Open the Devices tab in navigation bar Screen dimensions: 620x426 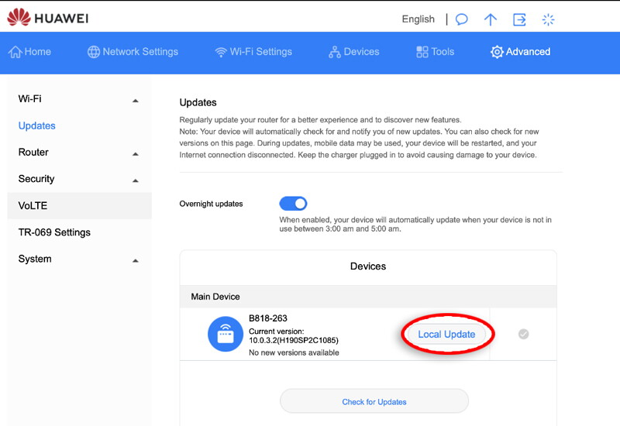354,52
